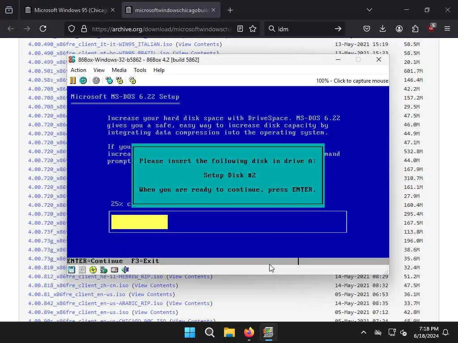Open a new Firefox tab
458x343 pixels.
coord(230,10)
